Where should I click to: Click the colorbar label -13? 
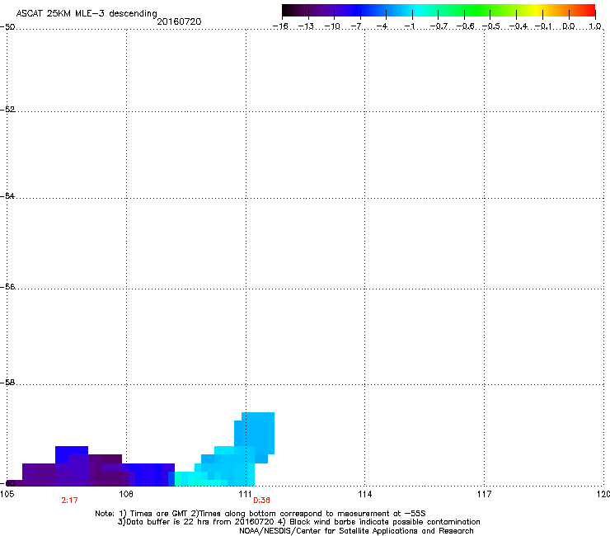(x=306, y=26)
